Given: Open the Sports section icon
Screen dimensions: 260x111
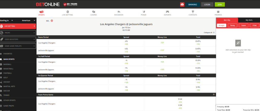Looking at the screenshot, I should point(41,12).
